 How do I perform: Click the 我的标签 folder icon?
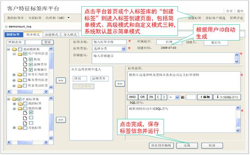tap(20, 104)
